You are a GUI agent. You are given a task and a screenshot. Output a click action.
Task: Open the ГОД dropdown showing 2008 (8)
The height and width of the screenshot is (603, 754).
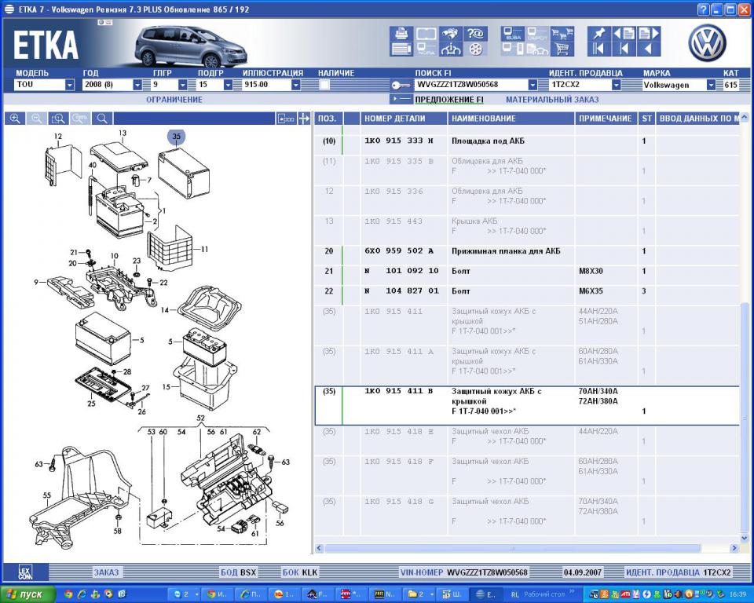(137, 85)
